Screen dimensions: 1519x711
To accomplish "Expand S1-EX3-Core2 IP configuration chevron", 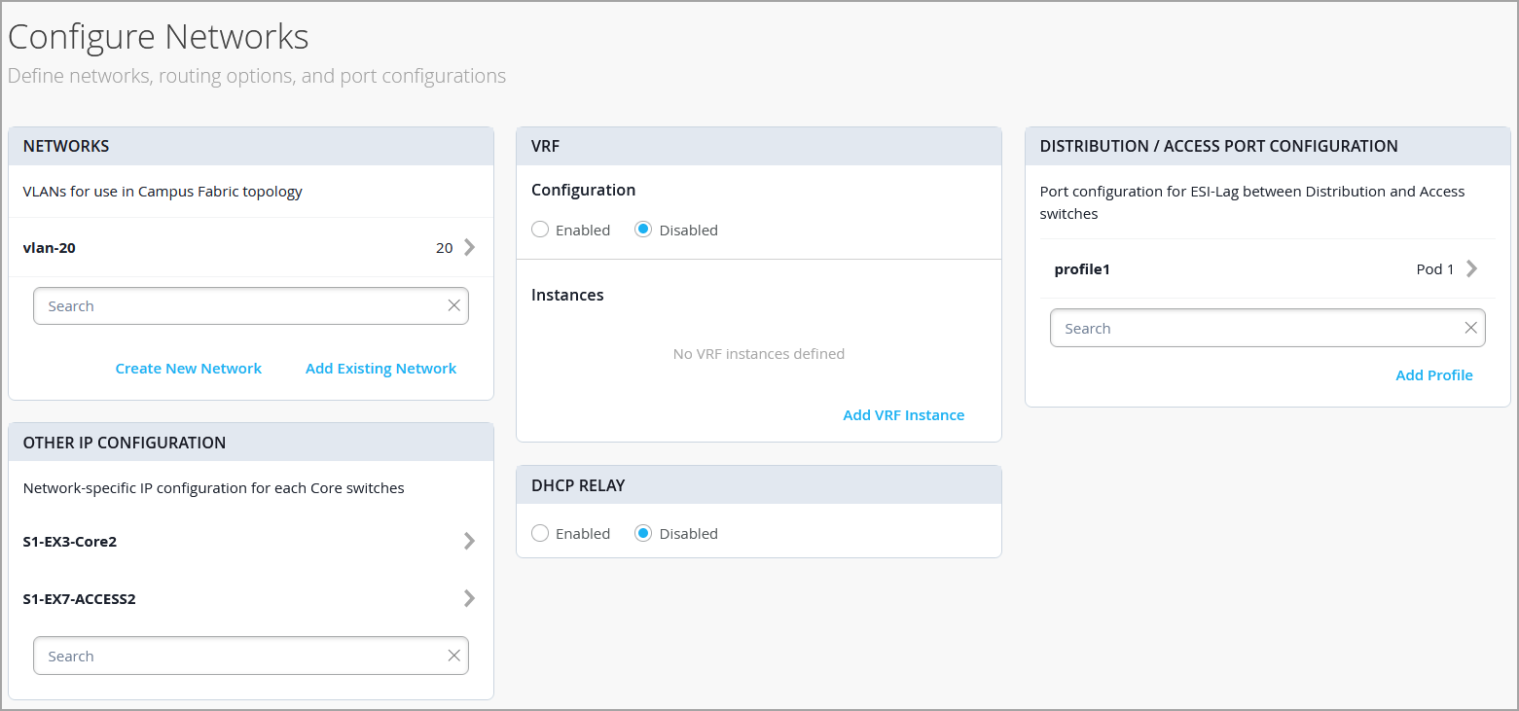I will (x=470, y=541).
